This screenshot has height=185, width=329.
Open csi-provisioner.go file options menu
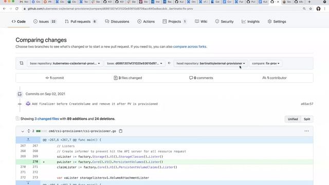(x=306, y=131)
